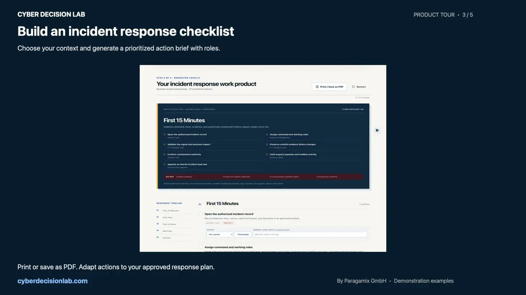Tick card checkbox for Assign command and working roles
The height and width of the screenshot is (295, 526).
pyautogui.click(x=267, y=134)
